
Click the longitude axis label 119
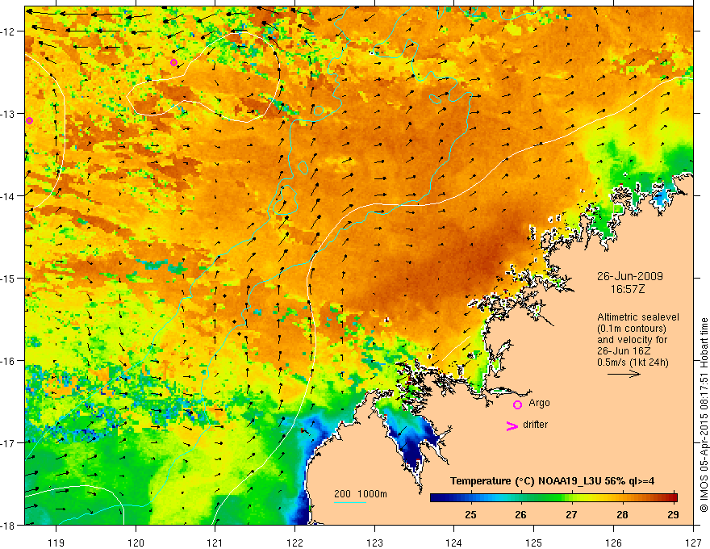[x=56, y=543]
